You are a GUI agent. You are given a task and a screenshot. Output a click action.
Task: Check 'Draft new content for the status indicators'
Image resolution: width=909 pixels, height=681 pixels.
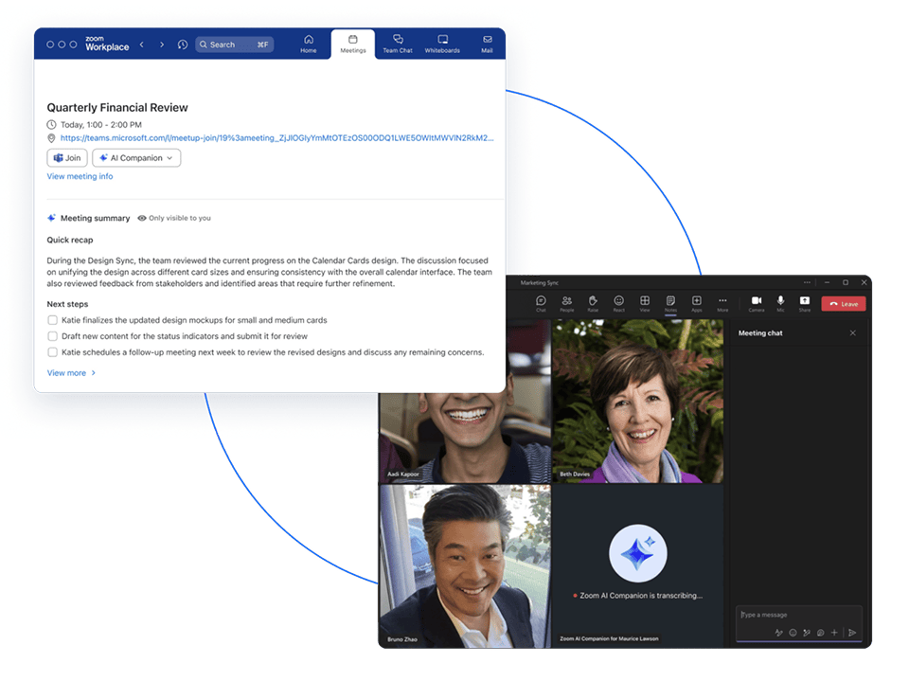pyautogui.click(x=53, y=336)
